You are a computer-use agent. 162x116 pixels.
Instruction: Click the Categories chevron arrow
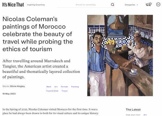pyautogui.click(x=137, y=5)
